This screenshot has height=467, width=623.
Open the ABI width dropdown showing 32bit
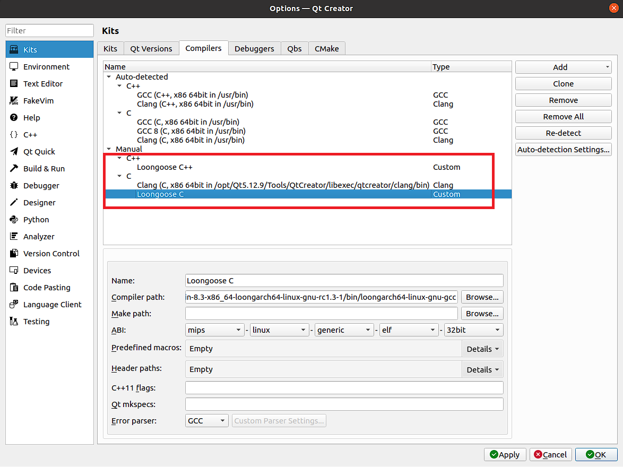click(x=473, y=330)
